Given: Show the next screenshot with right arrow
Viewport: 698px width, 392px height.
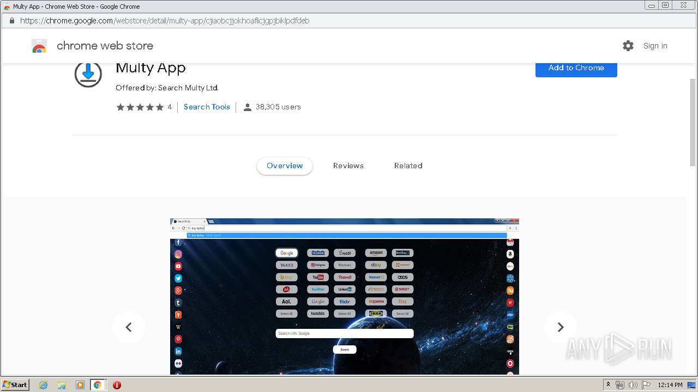Looking at the screenshot, I should (560, 327).
